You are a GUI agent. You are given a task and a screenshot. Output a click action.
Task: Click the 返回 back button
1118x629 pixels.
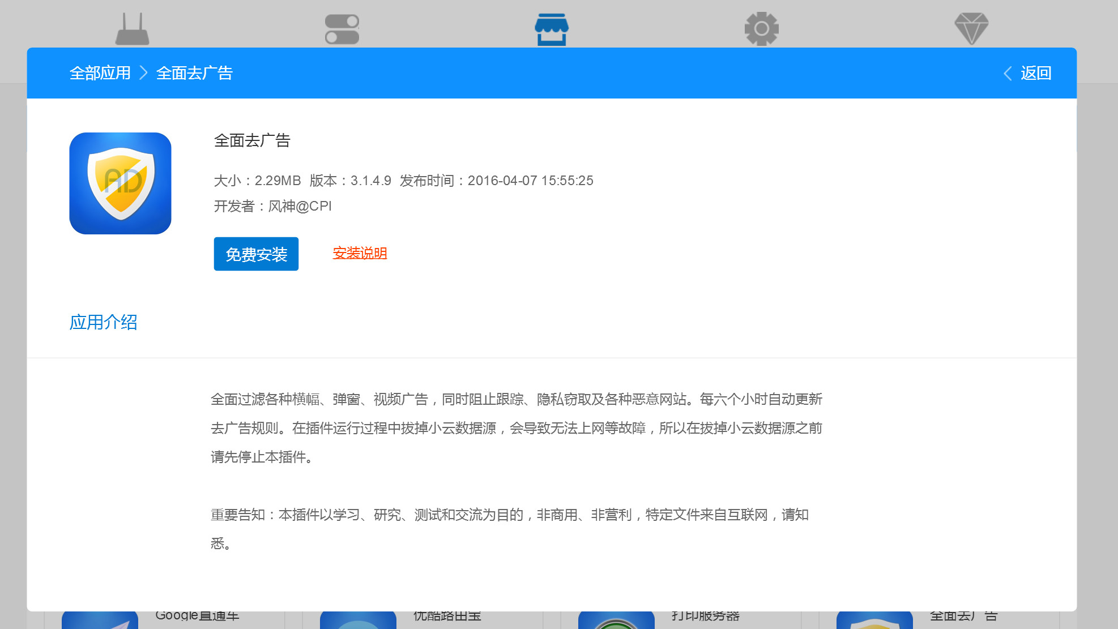(x=1036, y=73)
